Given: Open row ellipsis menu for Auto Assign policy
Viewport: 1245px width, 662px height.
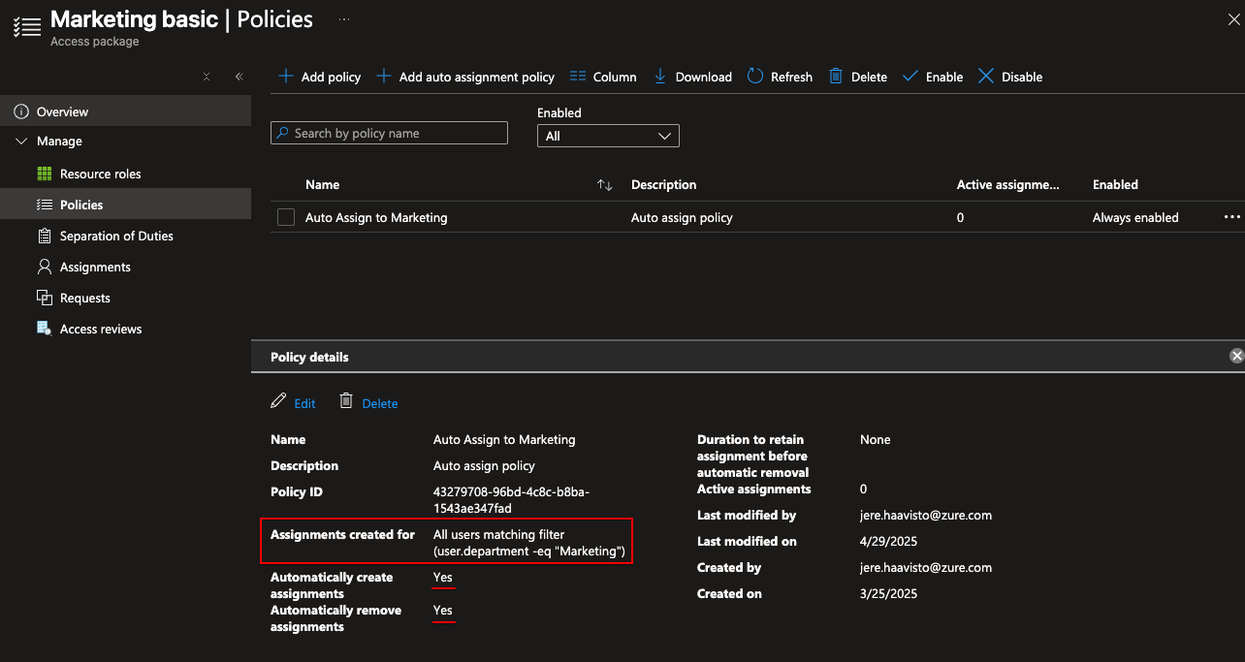Looking at the screenshot, I should [x=1231, y=217].
